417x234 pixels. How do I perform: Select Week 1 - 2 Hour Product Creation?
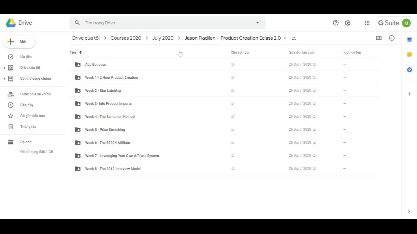111,77
